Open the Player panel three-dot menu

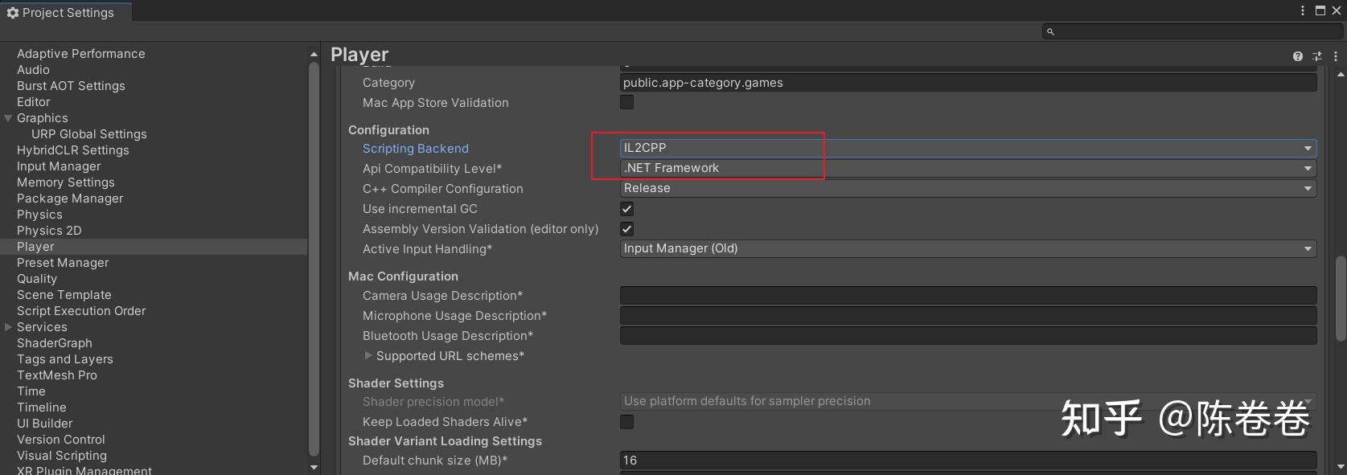pyautogui.click(x=1335, y=56)
